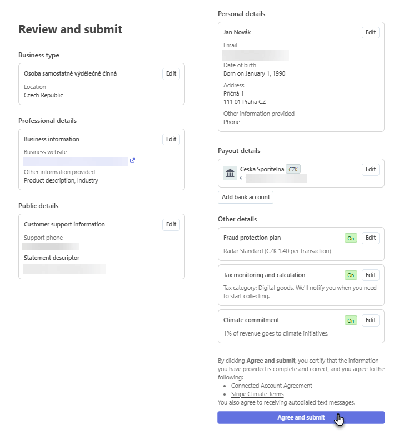The image size is (404, 434).
Task: Open the Connected Account Agreement link
Action: [271, 386]
